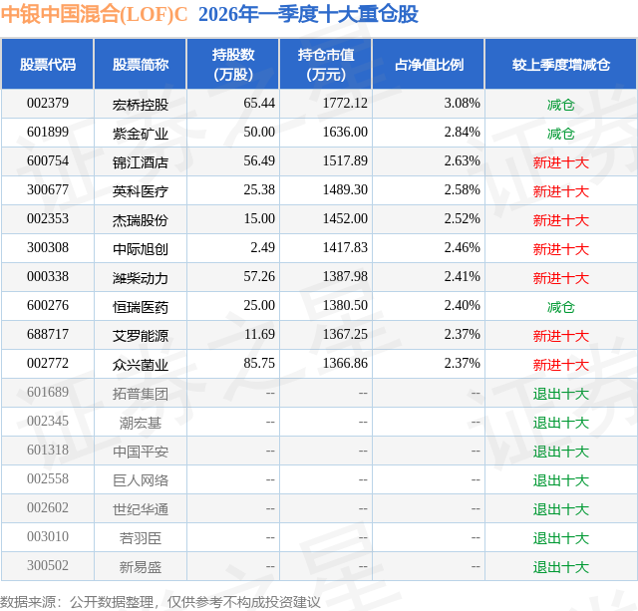Select stock code 300308
638x611 pixels.
(x=48, y=247)
